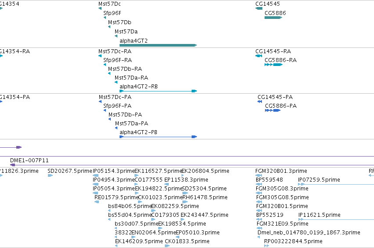The width and height of the screenshot is (374, 248).
Task: Select the CG5886-PA protein glyph
Action: pos(272,110)
